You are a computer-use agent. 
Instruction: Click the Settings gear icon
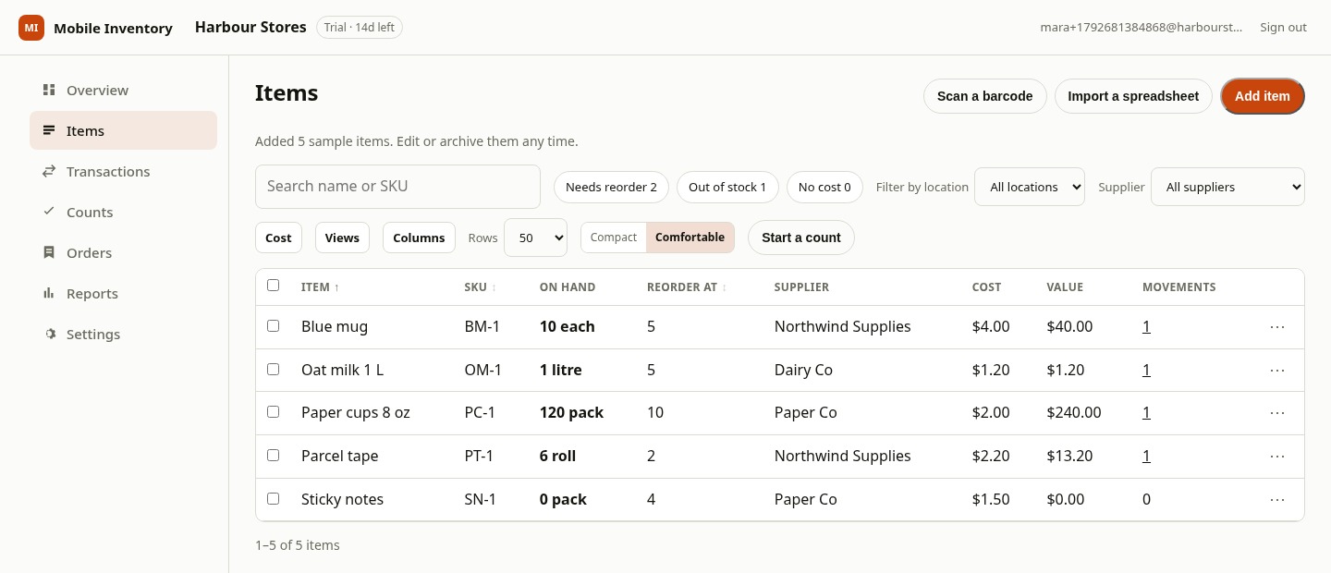point(49,334)
